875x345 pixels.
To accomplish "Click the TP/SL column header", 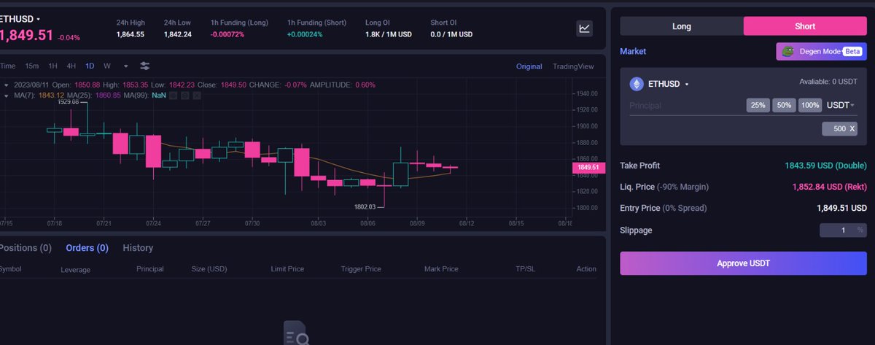I will point(526,269).
